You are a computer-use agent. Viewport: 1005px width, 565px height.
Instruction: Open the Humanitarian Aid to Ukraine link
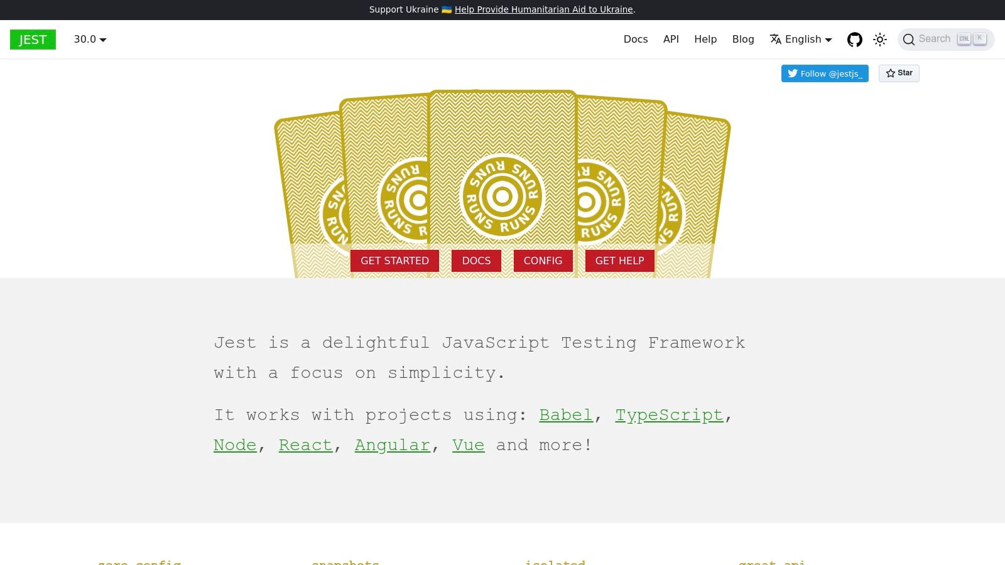point(543,9)
